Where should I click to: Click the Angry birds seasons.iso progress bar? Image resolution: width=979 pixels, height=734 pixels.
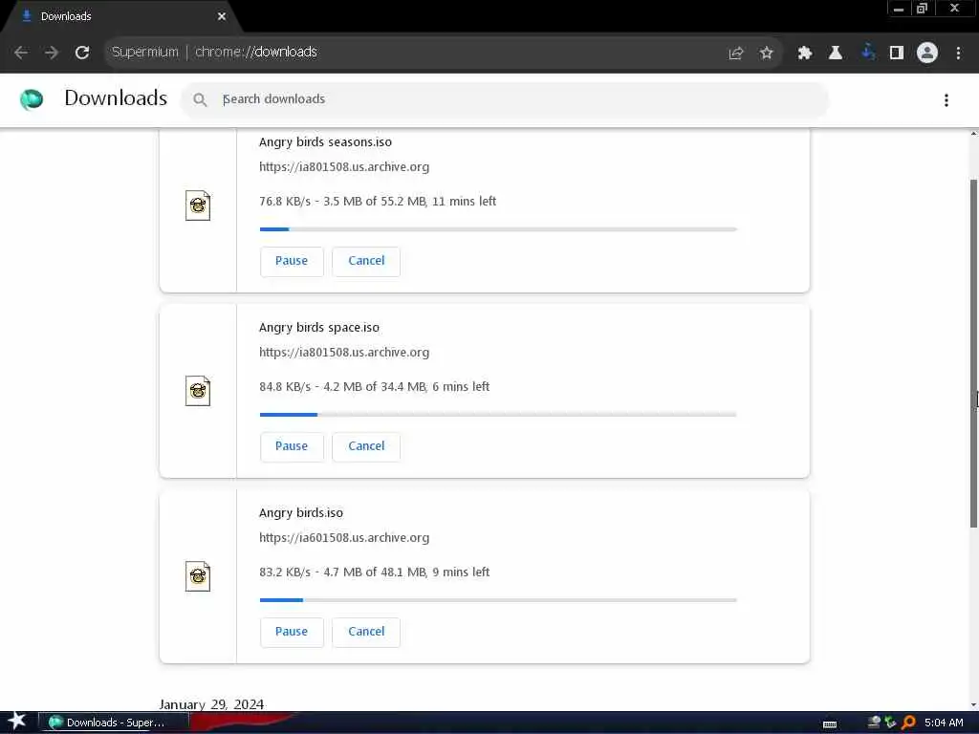coord(498,229)
